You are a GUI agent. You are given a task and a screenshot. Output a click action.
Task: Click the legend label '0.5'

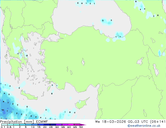(x=9, y=127)
